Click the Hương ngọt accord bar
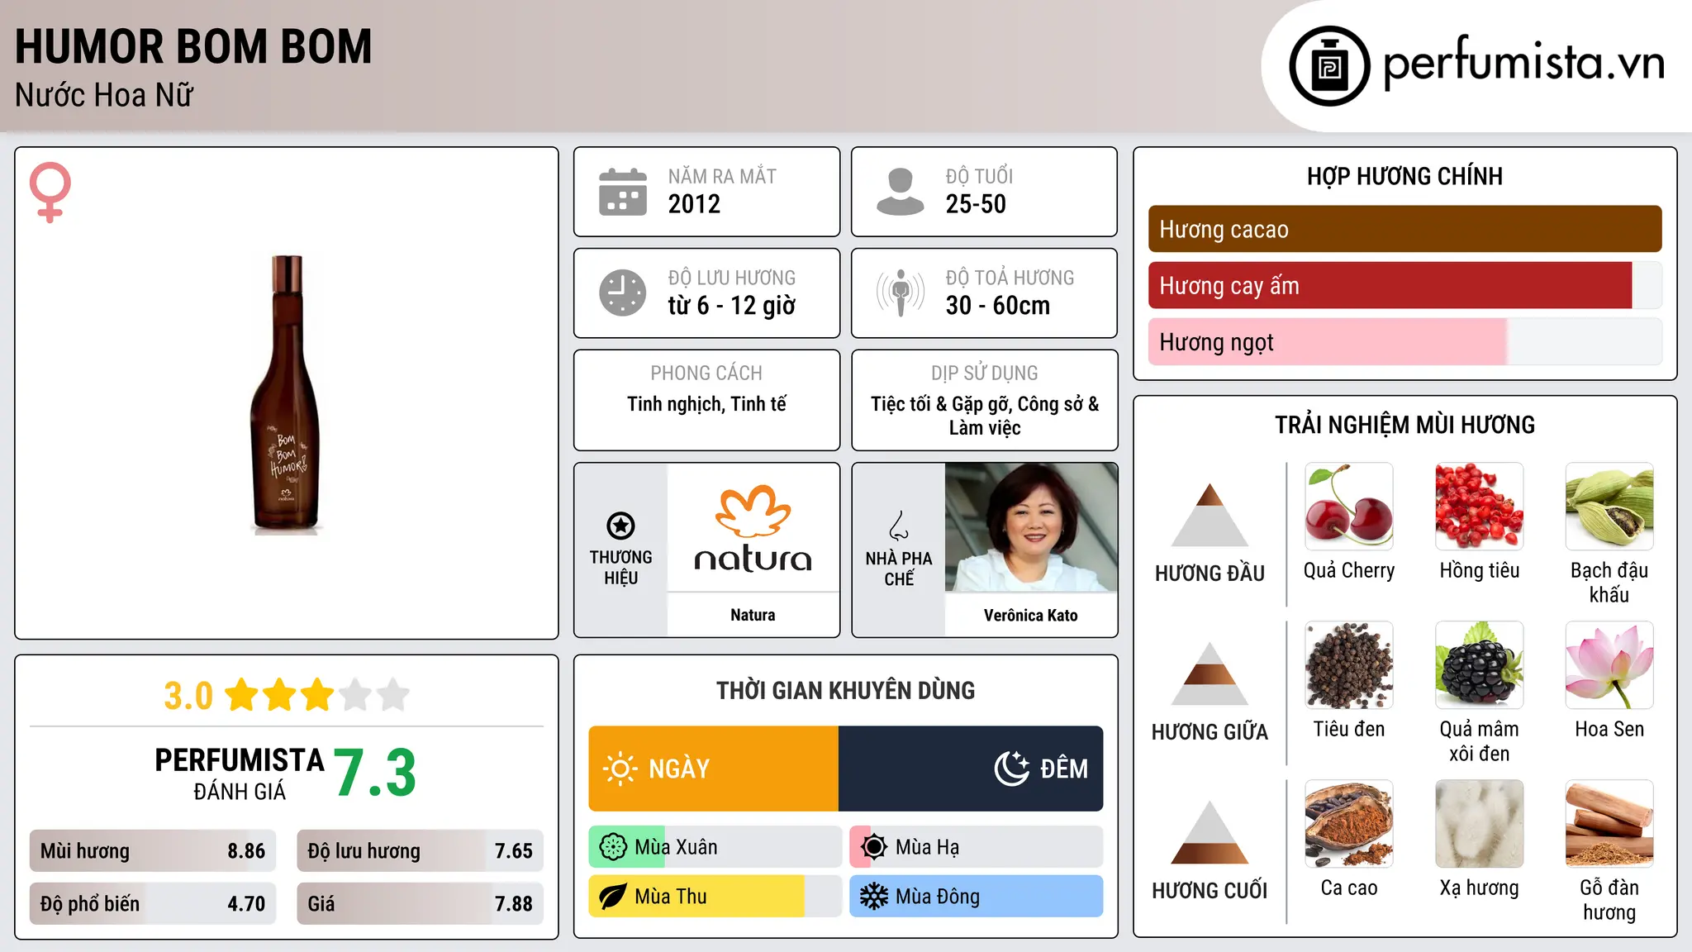Screen dimensions: 1692x952 [x=1404, y=341]
